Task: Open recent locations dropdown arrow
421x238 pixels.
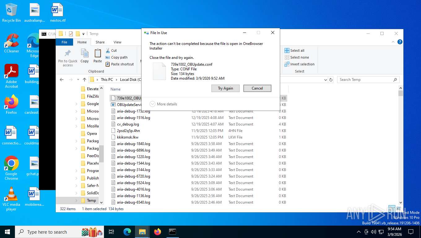Action: point(78,80)
